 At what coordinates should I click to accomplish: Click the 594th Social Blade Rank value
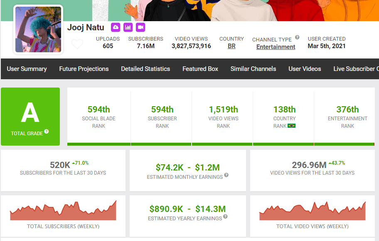(x=98, y=110)
